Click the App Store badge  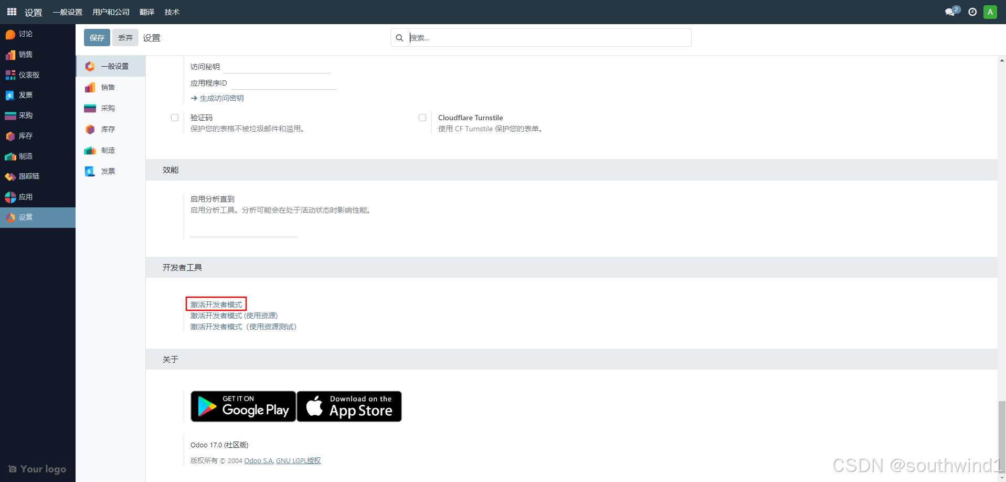pos(350,406)
